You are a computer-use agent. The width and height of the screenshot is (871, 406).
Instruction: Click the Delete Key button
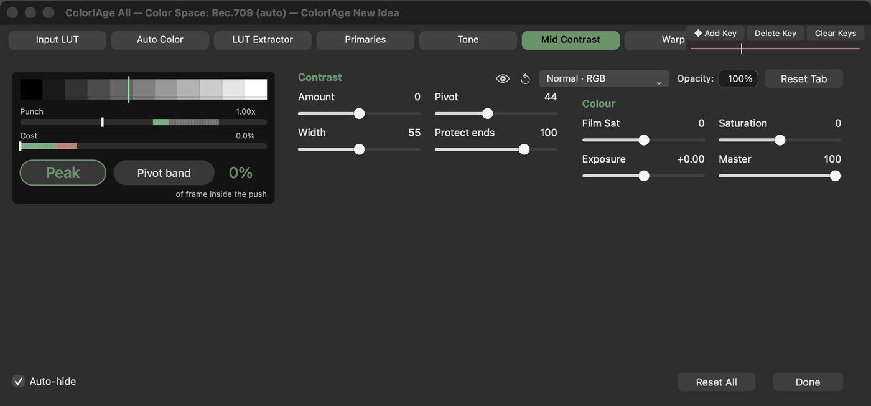[x=775, y=33]
